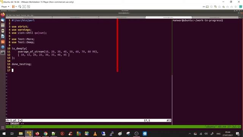The height and width of the screenshot is (137, 243).
Task: Click 'use strict;' on line 3
Action: pos(20,27)
